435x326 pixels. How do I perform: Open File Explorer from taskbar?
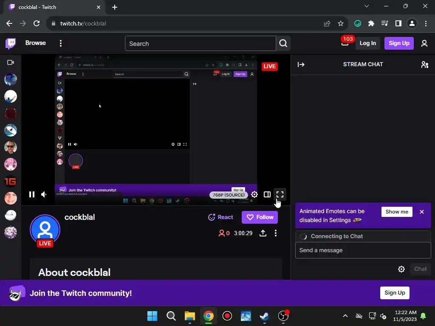pos(190,316)
